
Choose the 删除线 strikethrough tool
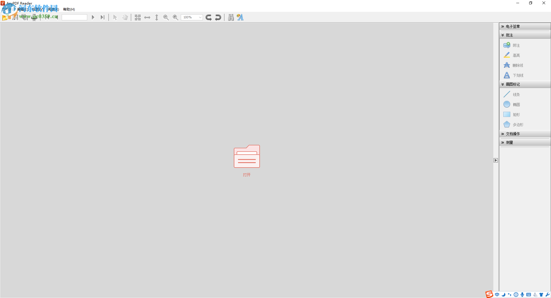click(517, 65)
